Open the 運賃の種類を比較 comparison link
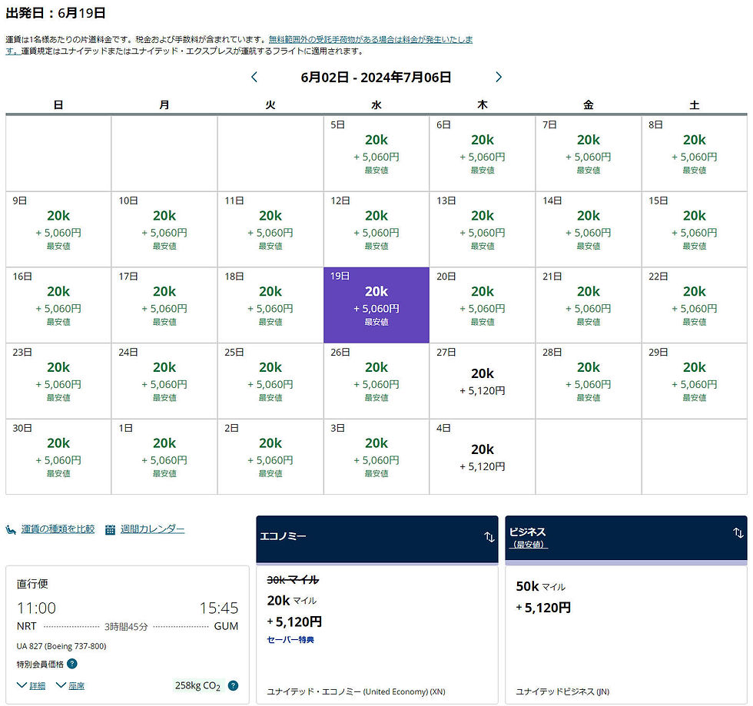This screenshot has height=706, width=753. click(x=58, y=529)
